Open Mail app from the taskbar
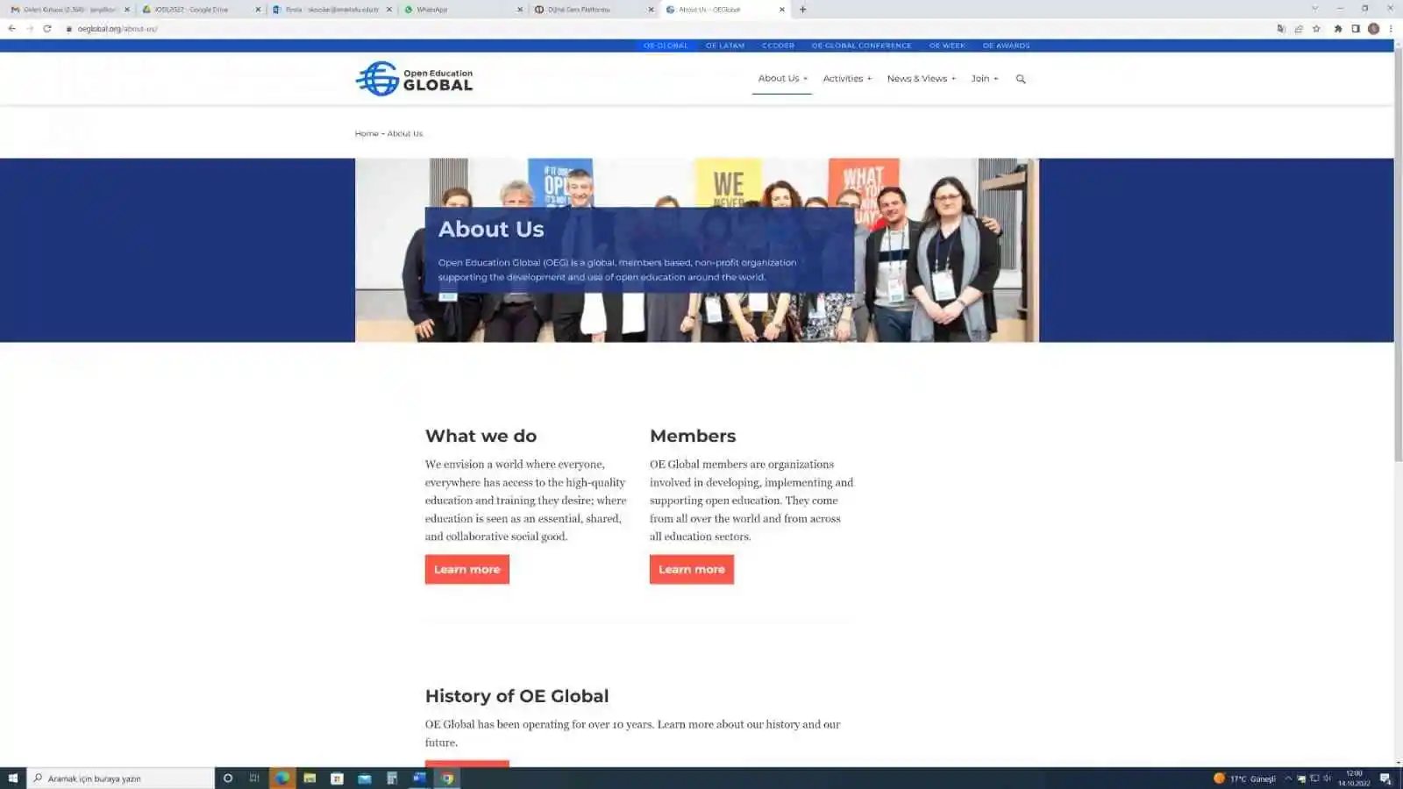Screen dimensions: 1403x789 point(365,778)
